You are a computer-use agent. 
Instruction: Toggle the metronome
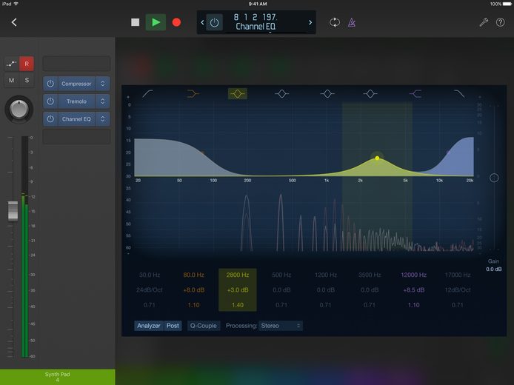click(x=351, y=22)
